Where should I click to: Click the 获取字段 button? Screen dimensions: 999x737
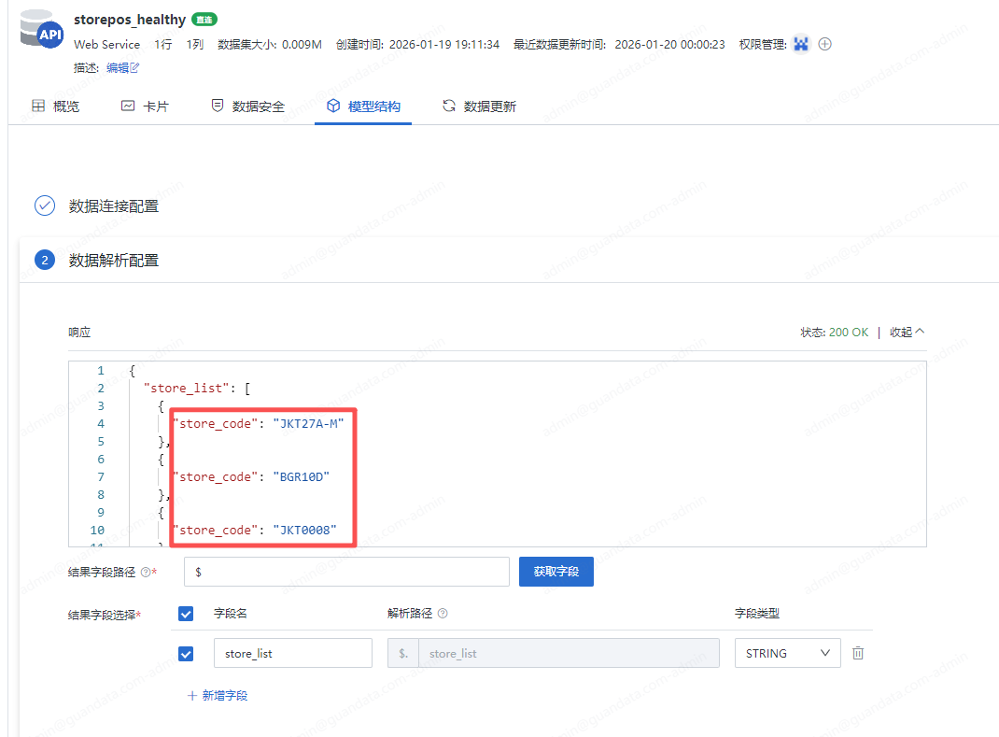pyautogui.click(x=556, y=571)
